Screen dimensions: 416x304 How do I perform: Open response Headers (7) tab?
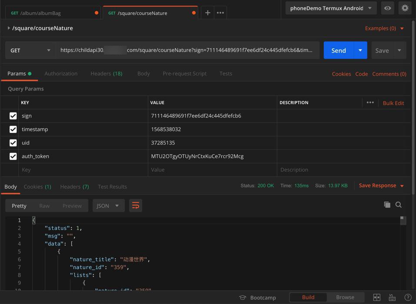[75, 187]
